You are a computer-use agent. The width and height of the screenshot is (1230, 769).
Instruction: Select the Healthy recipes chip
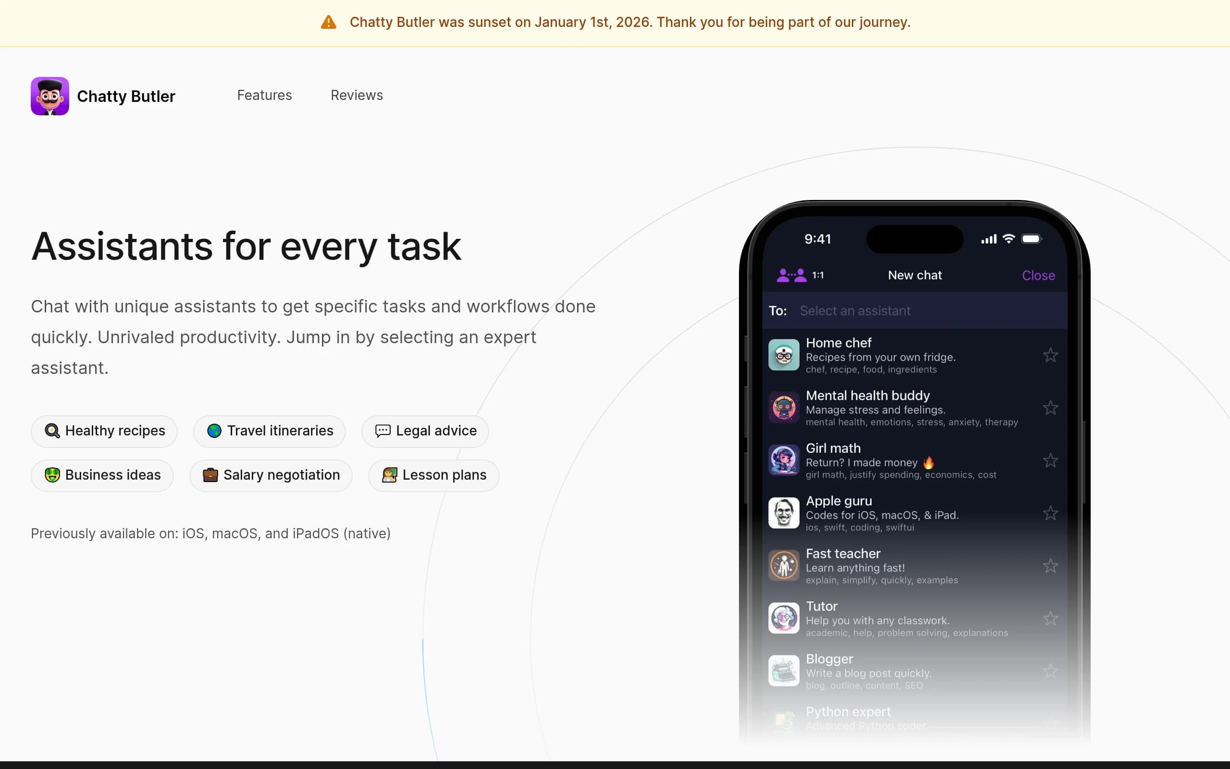pyautogui.click(x=104, y=431)
